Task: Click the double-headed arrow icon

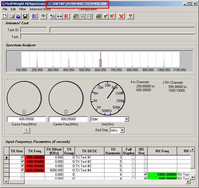Action: 59,16
